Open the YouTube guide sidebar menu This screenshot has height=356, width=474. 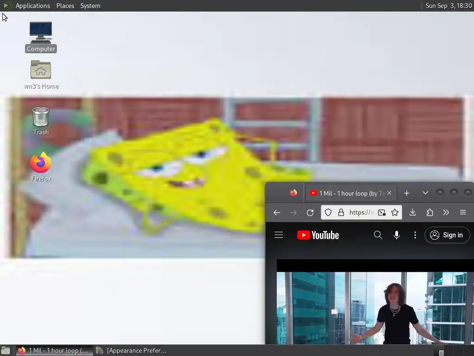[279, 235]
